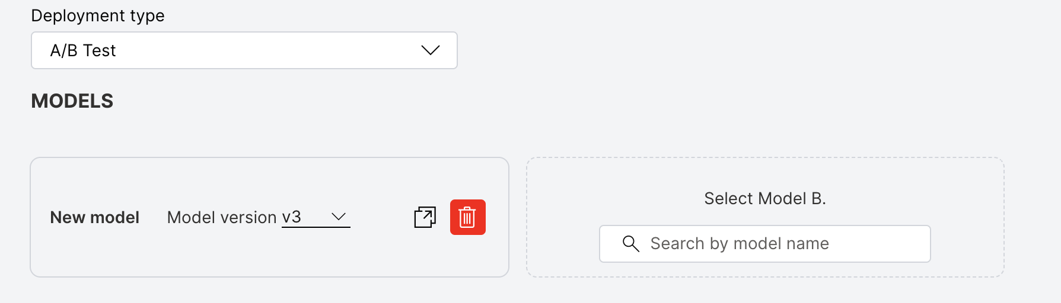Click the pop-out arrow square button

425,217
